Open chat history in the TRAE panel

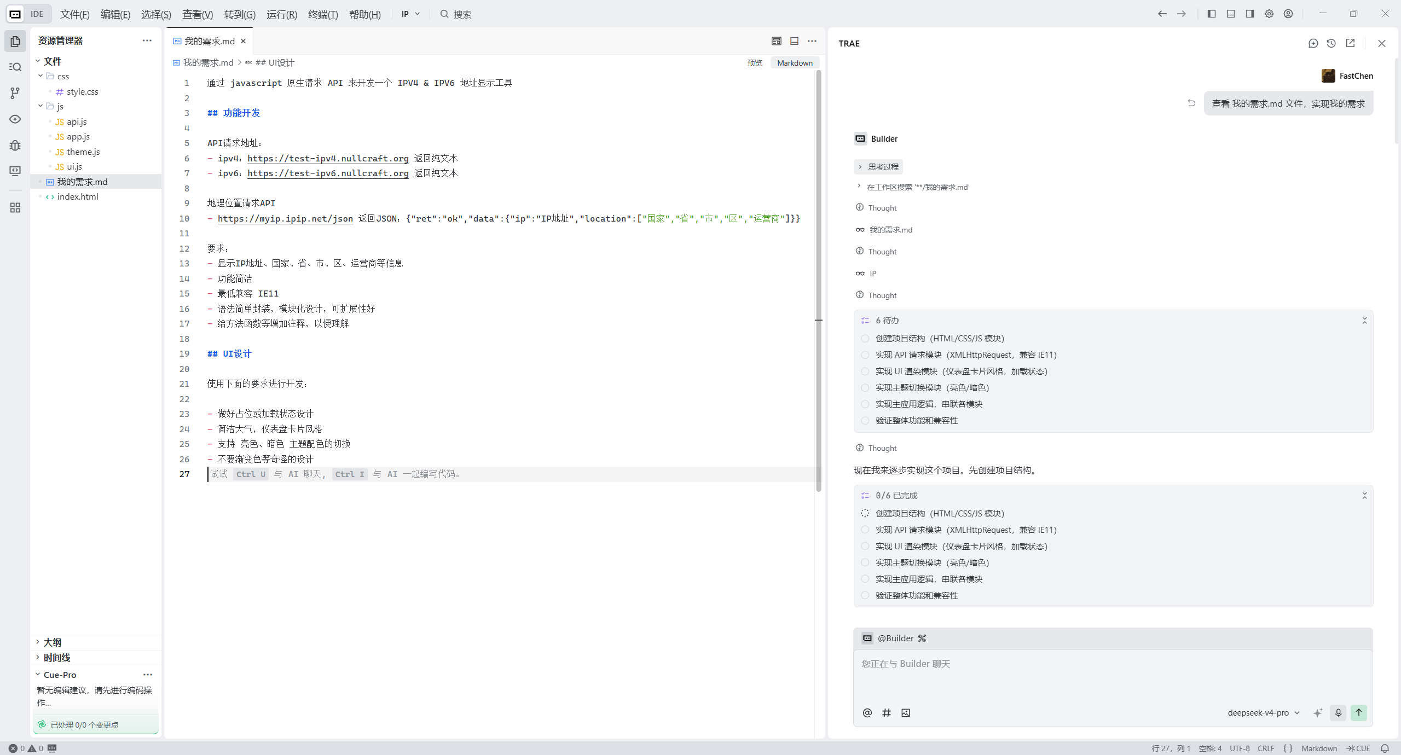1331,43
